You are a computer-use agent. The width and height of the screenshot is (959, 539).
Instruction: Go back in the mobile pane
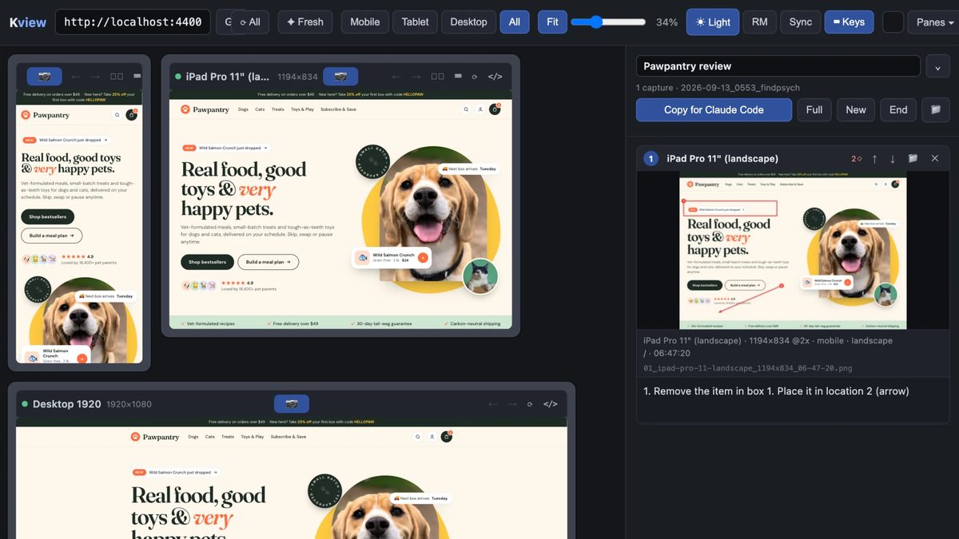[x=75, y=77]
